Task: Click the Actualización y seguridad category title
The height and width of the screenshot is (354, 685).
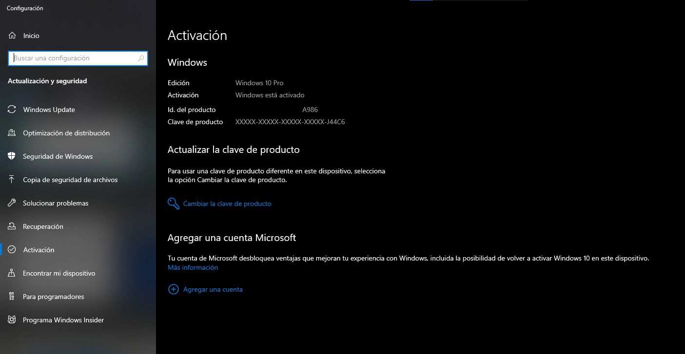Action: coord(47,81)
